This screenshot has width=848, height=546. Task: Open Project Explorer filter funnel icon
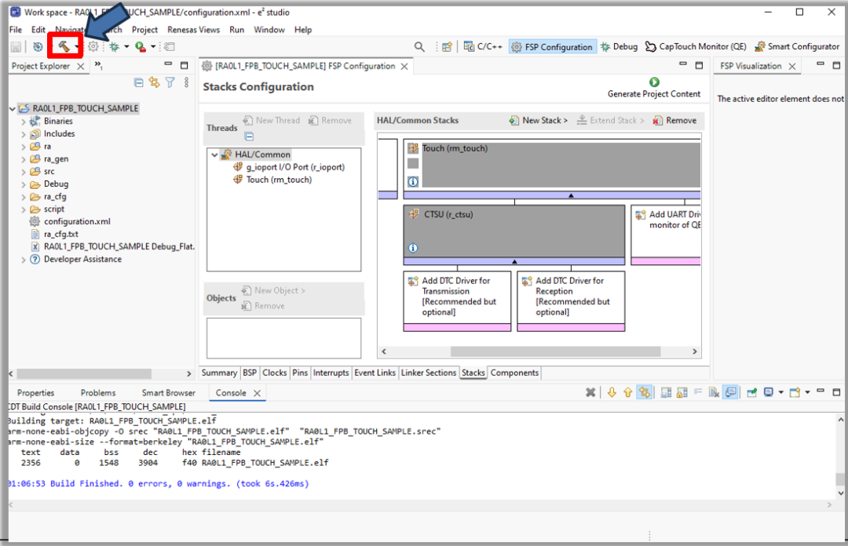pyautogui.click(x=170, y=82)
